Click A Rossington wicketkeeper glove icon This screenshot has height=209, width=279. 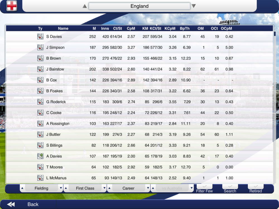[40, 123]
